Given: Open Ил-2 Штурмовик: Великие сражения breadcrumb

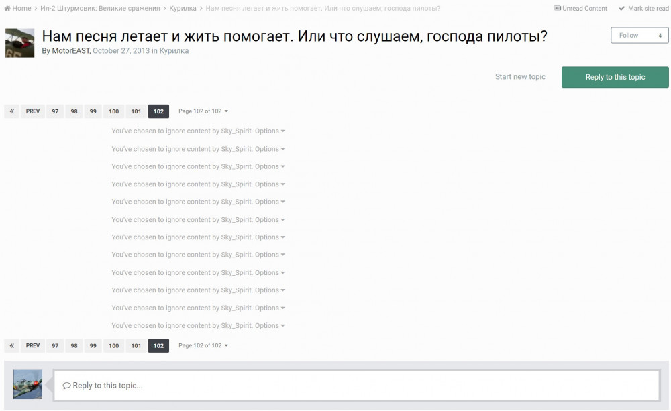Looking at the screenshot, I should pyautogui.click(x=100, y=8).
